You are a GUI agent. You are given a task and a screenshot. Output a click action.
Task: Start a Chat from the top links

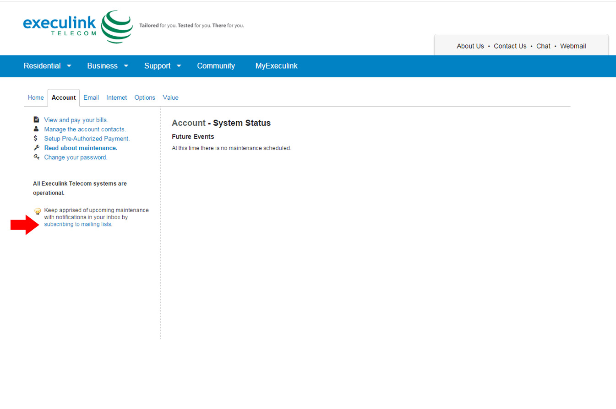(x=543, y=46)
